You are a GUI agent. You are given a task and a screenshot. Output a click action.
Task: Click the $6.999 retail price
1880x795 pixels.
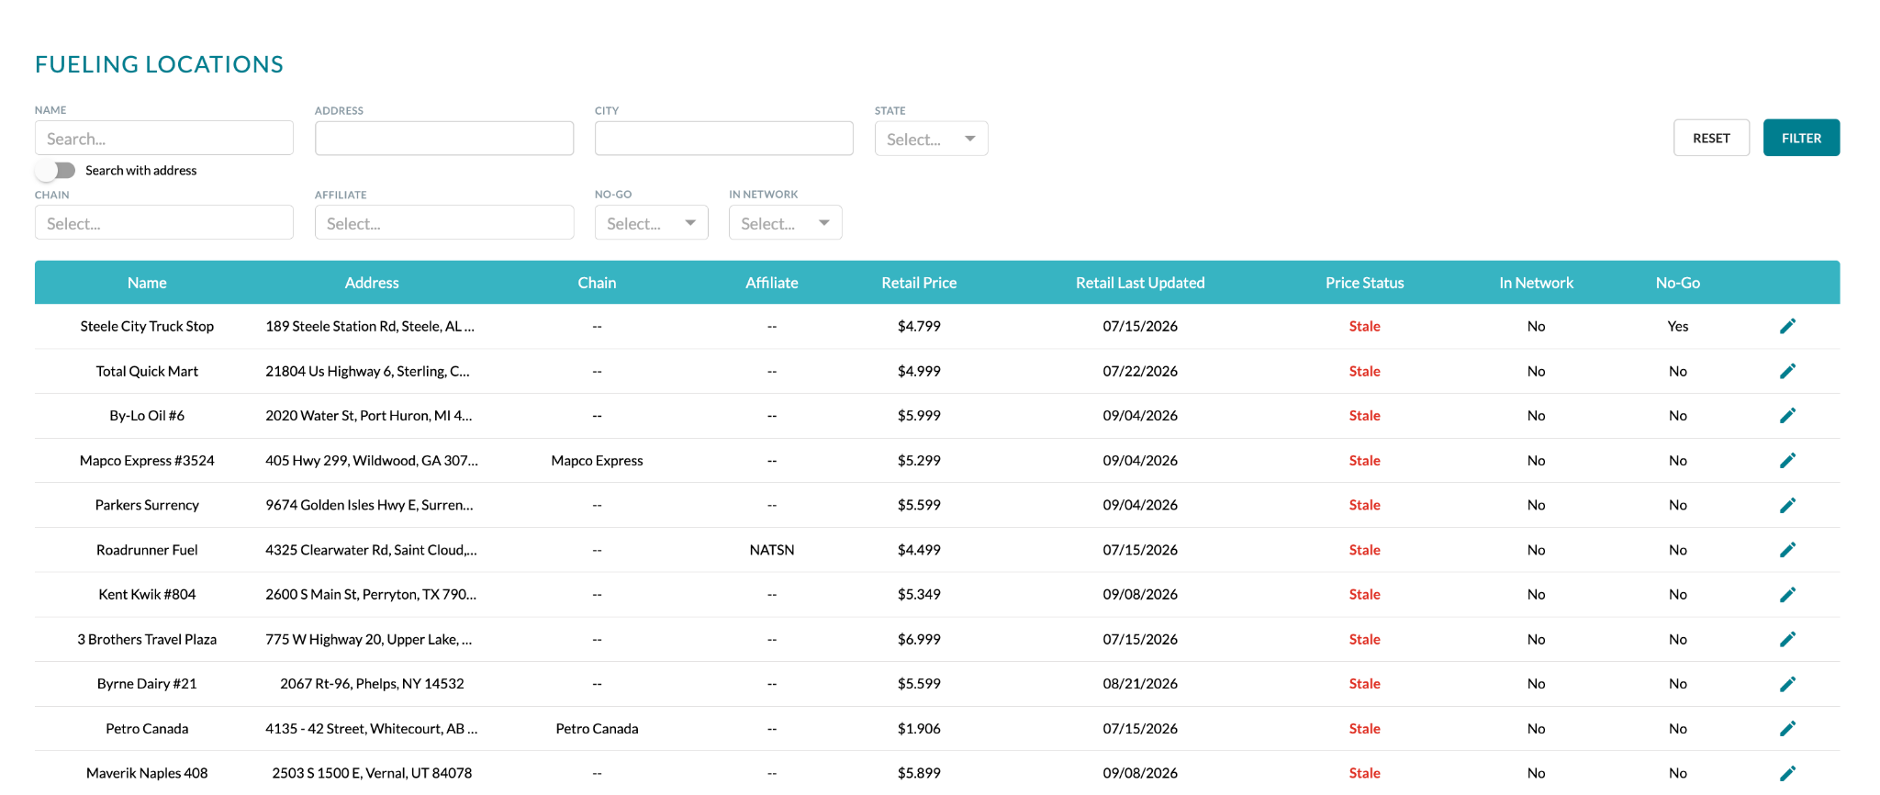click(919, 639)
